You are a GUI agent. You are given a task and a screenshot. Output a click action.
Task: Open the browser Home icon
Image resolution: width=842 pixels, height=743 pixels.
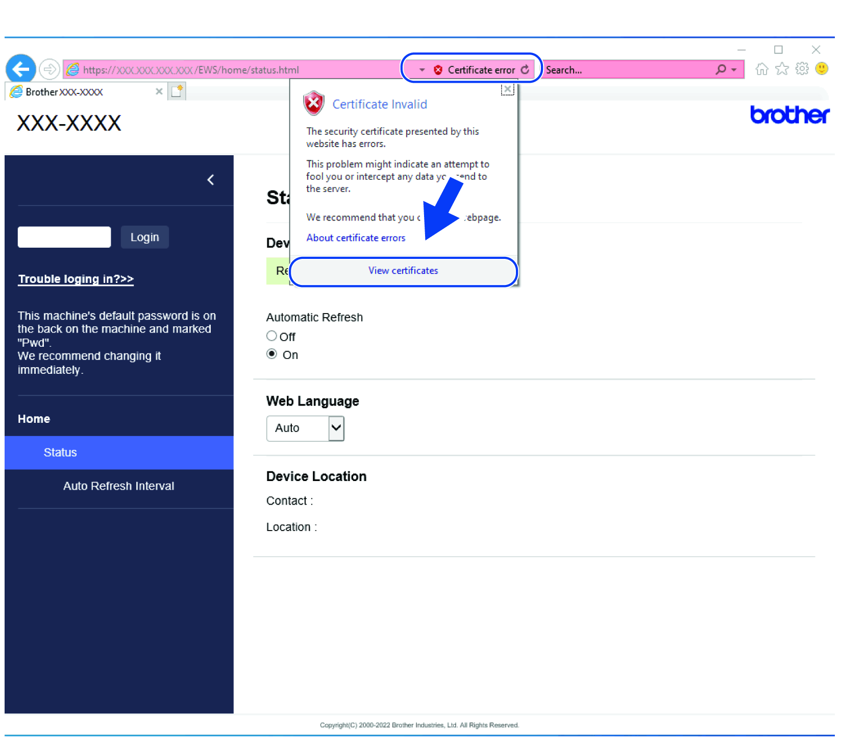click(x=762, y=69)
